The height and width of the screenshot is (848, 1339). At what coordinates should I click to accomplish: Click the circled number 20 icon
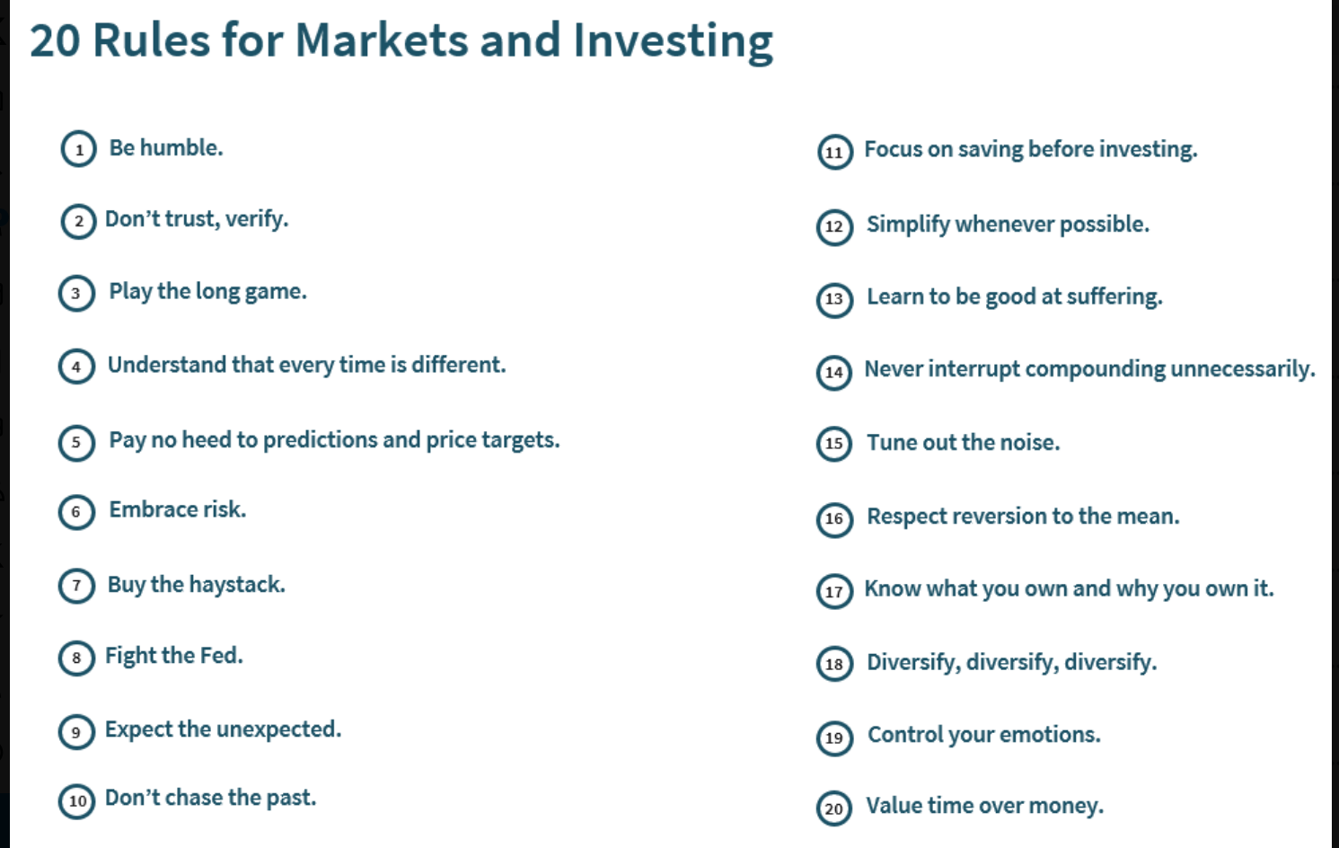click(x=834, y=808)
